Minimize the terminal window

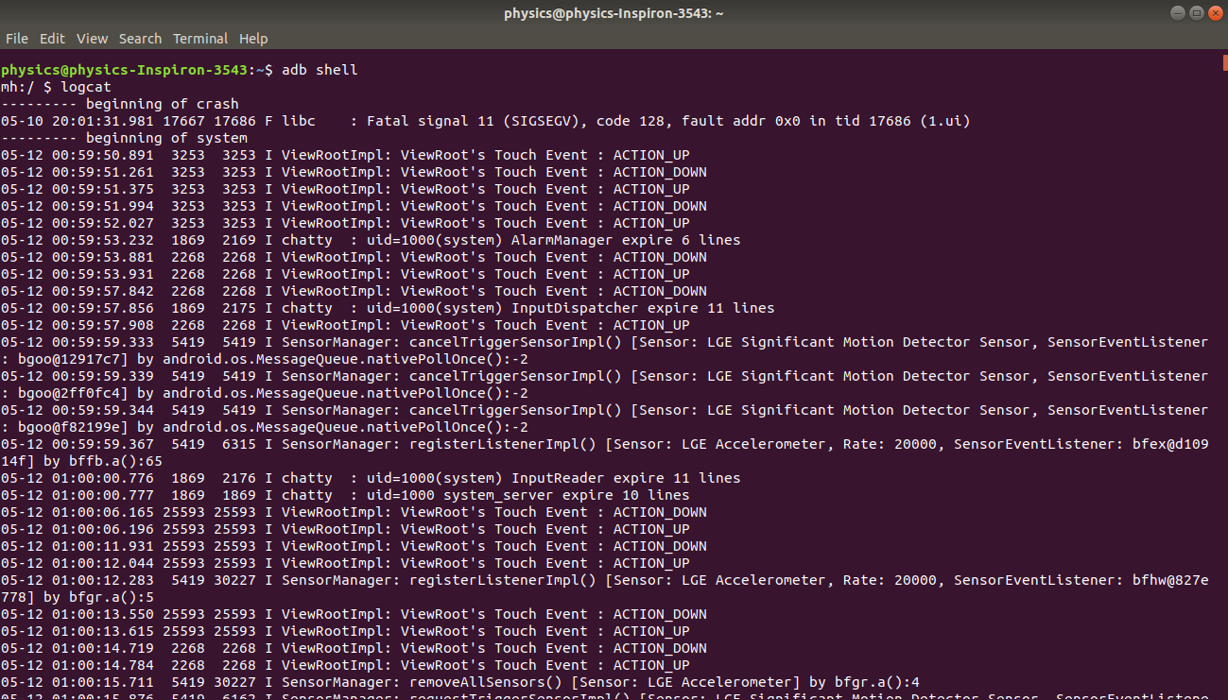tap(1178, 13)
